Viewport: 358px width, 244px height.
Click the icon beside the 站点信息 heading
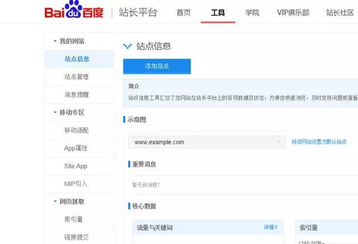(128, 46)
